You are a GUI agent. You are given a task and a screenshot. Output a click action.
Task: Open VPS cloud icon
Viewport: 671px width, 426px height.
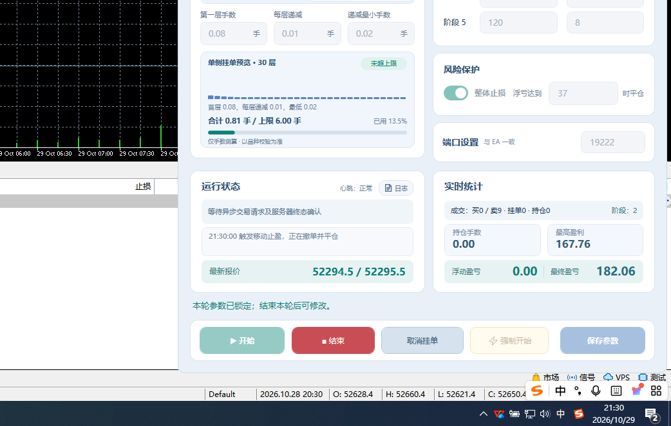(x=608, y=377)
